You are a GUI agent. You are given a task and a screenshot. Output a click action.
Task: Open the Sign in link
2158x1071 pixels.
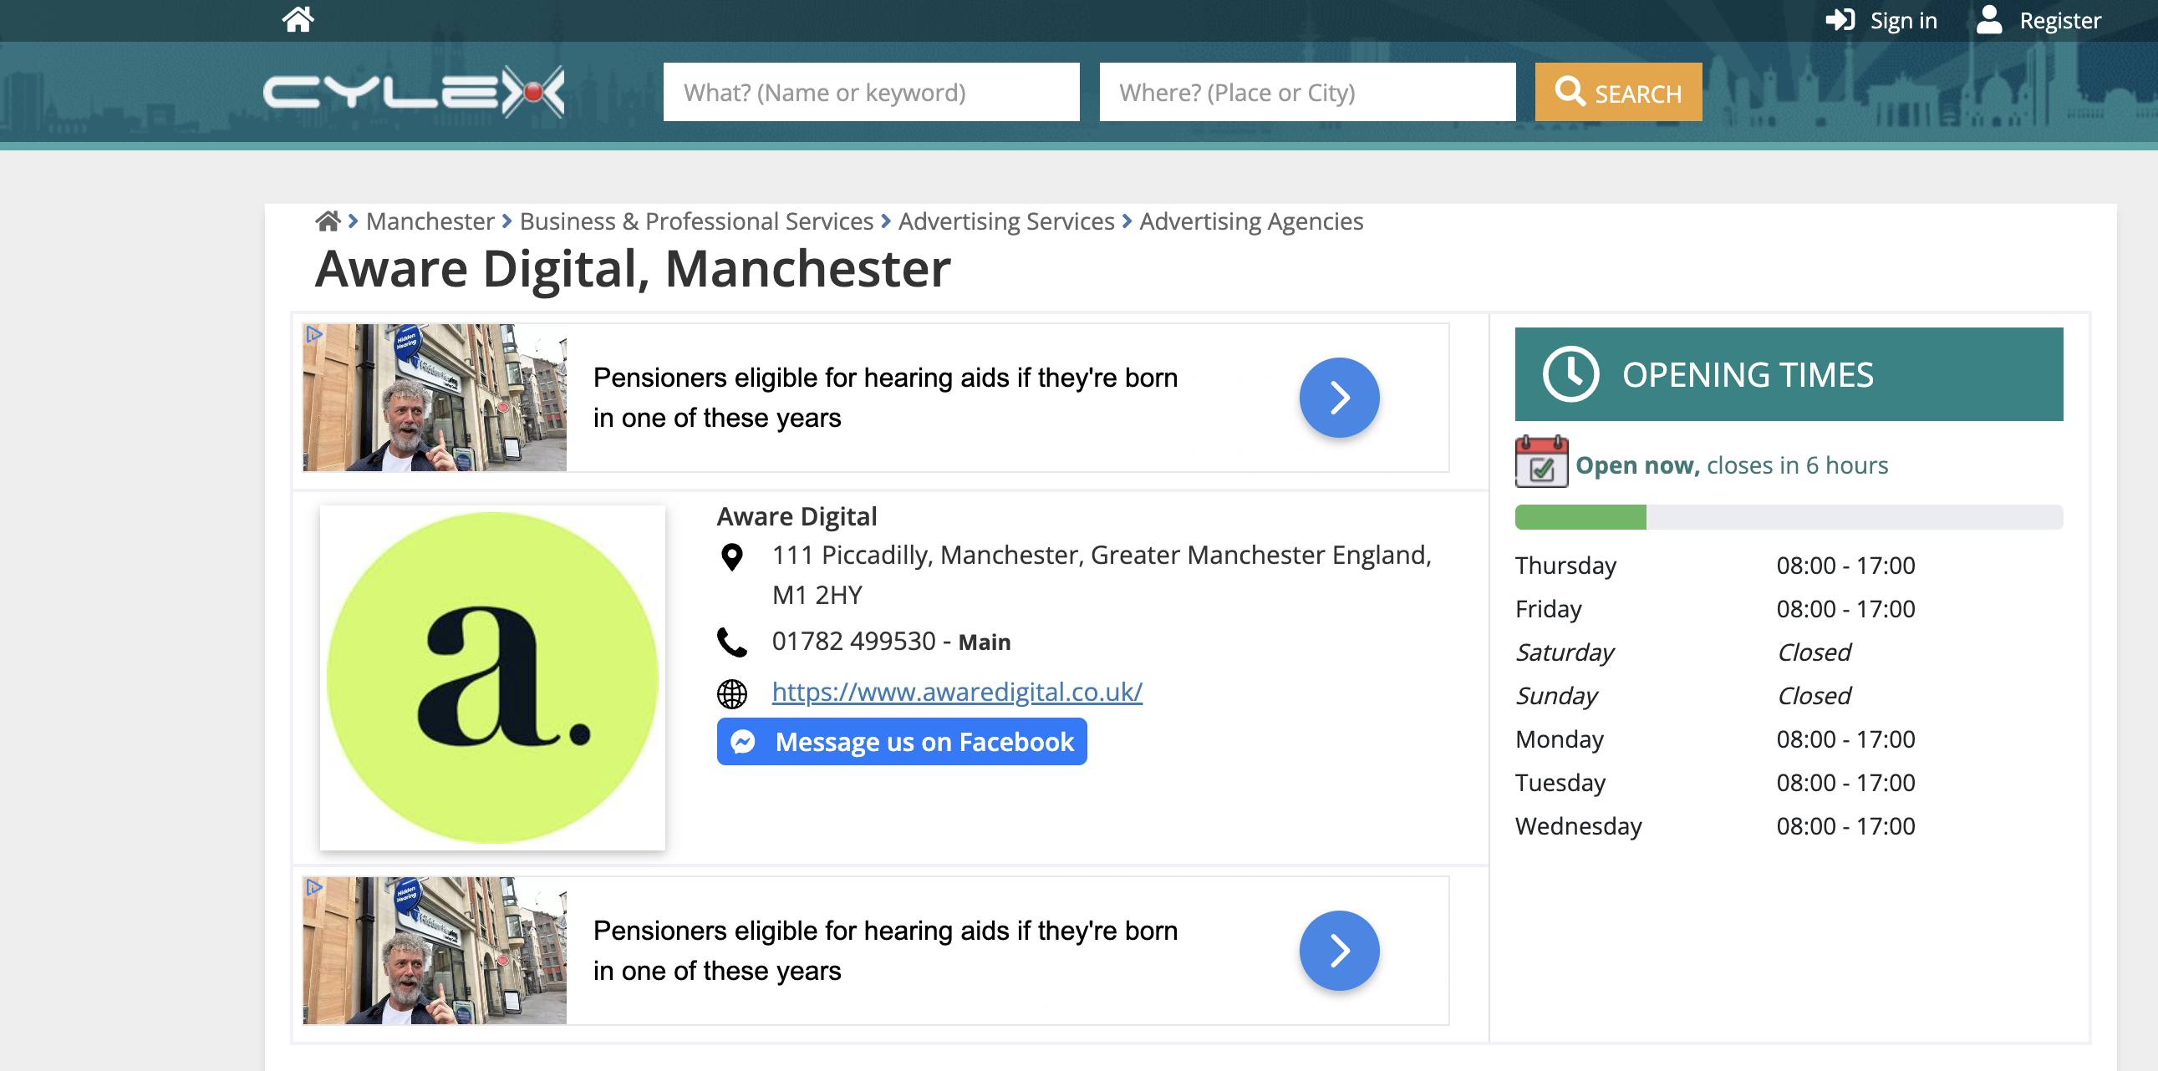(1903, 20)
